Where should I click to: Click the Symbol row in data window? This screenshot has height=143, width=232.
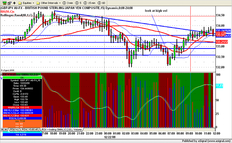[22, 80]
